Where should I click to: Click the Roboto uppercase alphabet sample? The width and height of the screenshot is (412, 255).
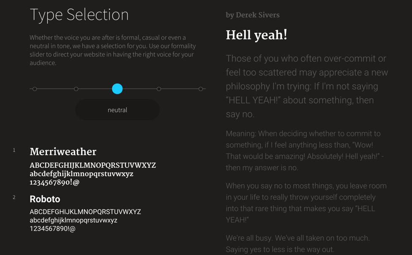[x=85, y=212]
